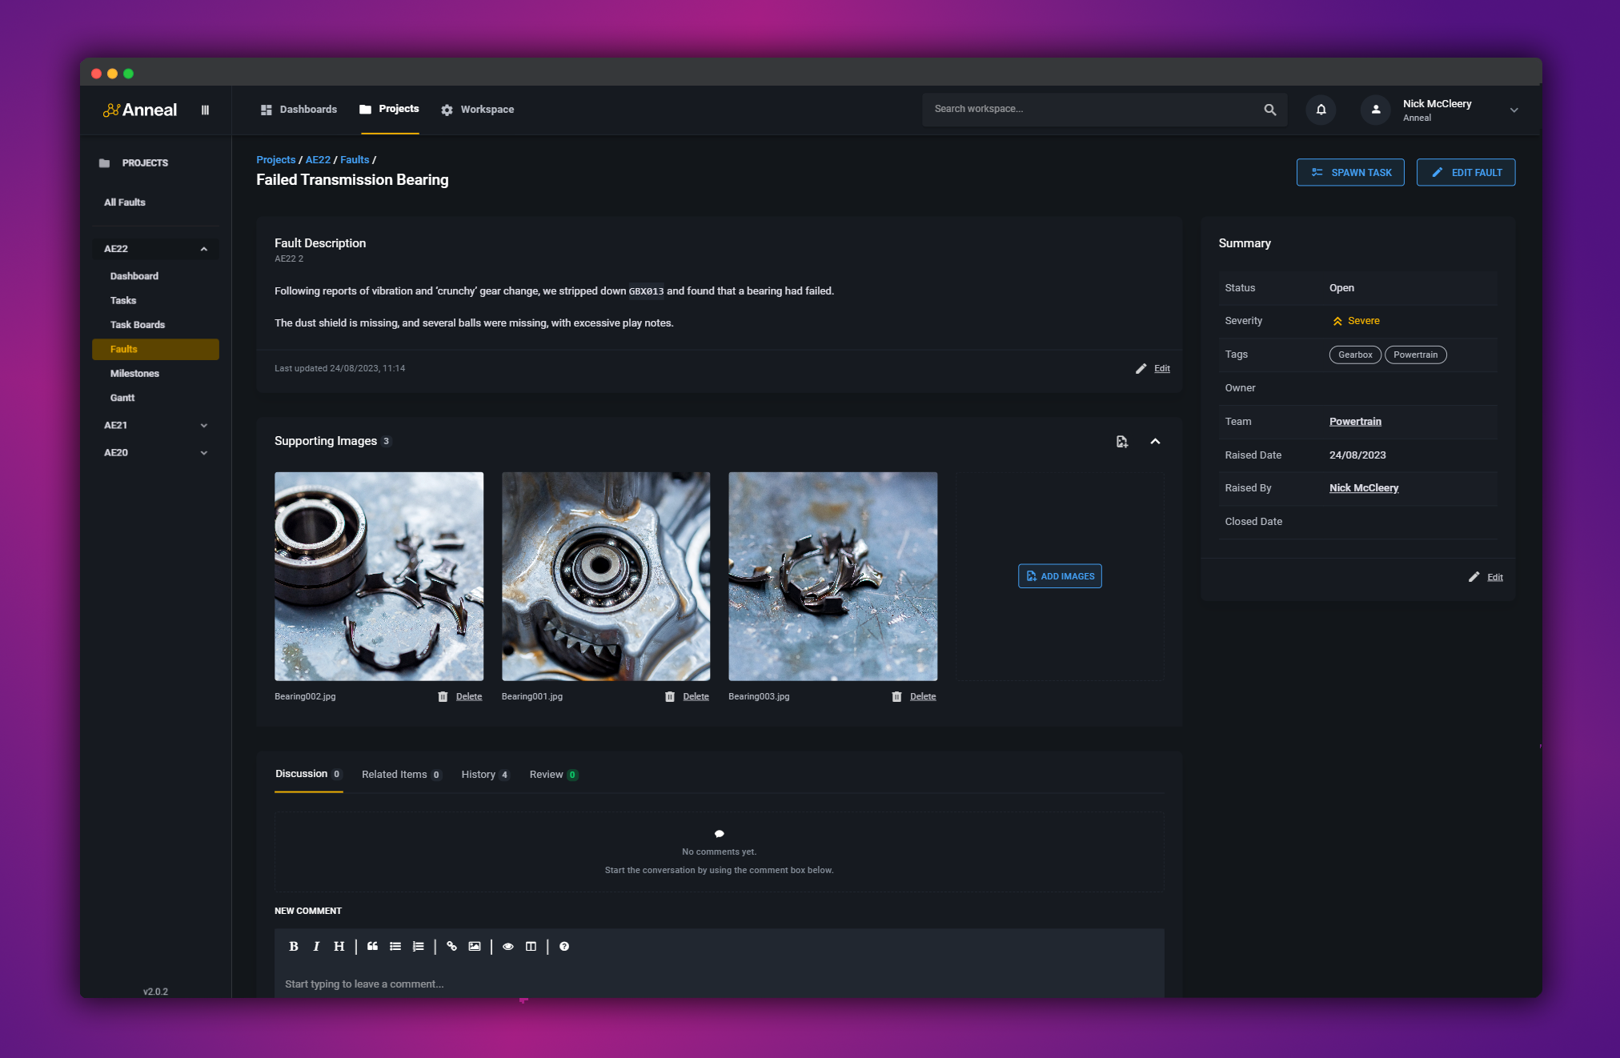
Task: Open Nick McCleery raised-by link
Action: (x=1364, y=488)
